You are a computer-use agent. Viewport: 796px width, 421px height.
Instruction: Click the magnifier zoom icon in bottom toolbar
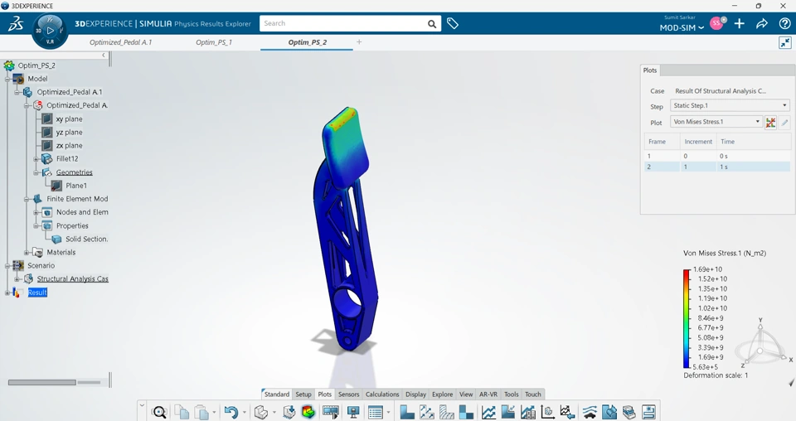(x=159, y=412)
